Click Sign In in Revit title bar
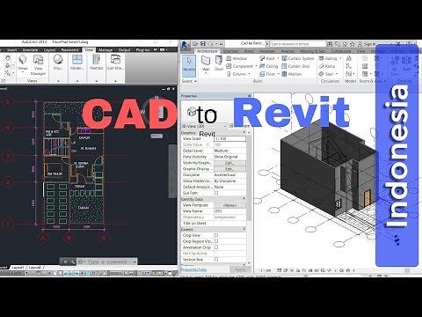 click(369, 44)
